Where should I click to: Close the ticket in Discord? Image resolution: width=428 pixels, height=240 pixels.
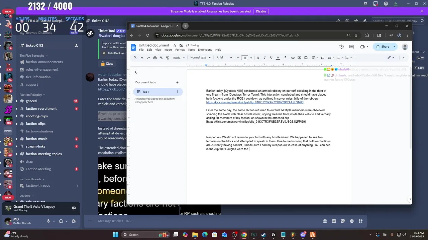coord(107,64)
